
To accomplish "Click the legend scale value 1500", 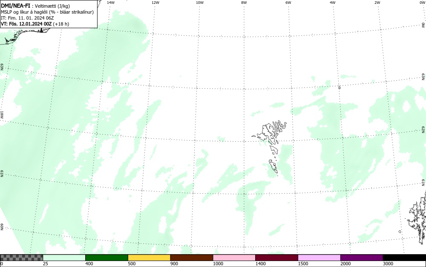I will click(303, 264).
